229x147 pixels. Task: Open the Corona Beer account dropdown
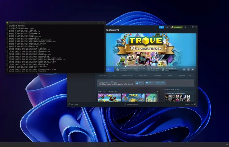[x=177, y=27]
